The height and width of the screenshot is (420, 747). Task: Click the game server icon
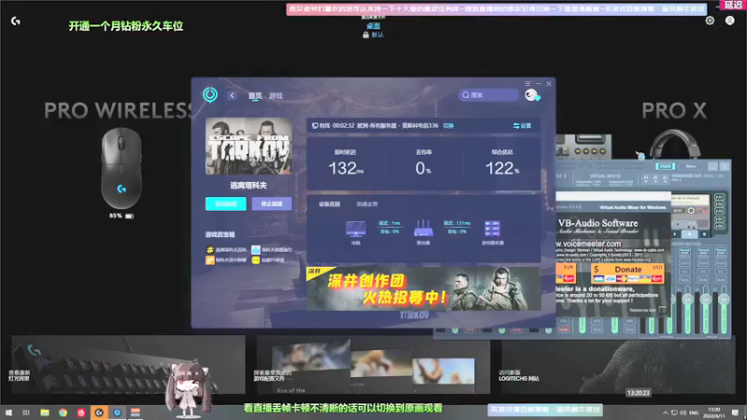492,229
